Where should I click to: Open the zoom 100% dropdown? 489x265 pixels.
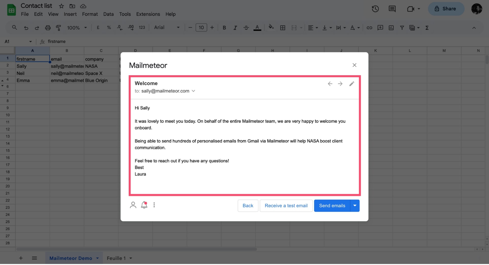coord(77,28)
